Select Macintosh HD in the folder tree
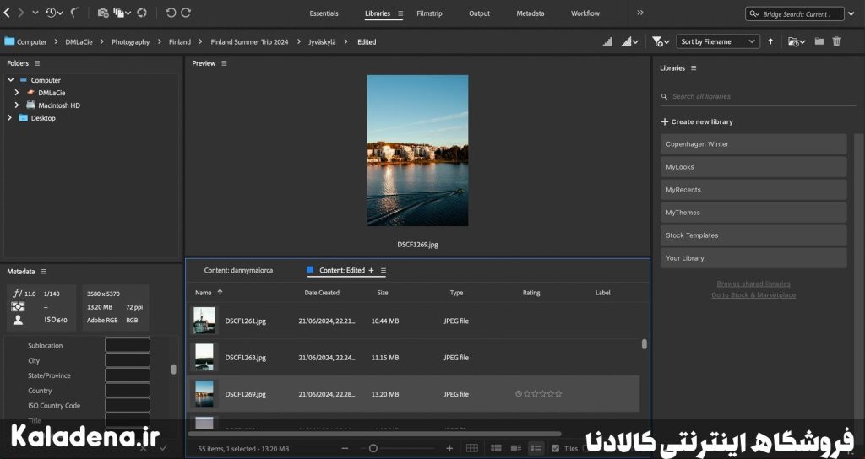Viewport: 865px width, 459px height. [59, 105]
